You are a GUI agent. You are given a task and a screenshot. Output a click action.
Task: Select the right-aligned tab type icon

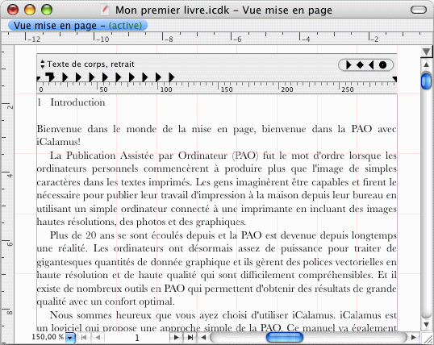point(371,65)
